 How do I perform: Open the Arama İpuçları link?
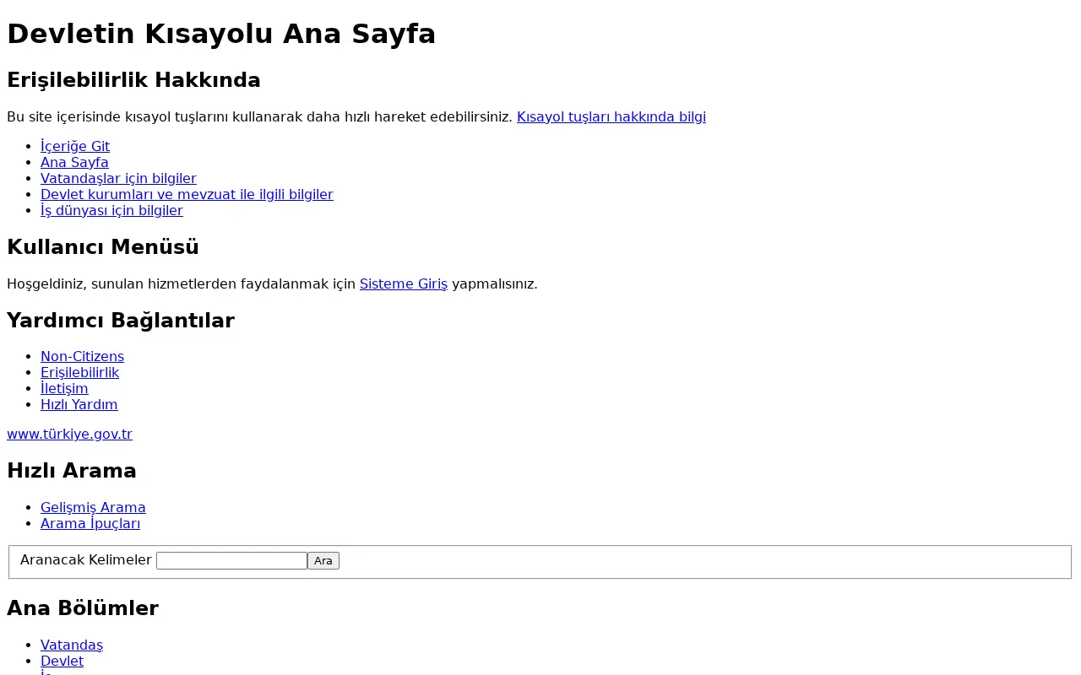[90, 524]
